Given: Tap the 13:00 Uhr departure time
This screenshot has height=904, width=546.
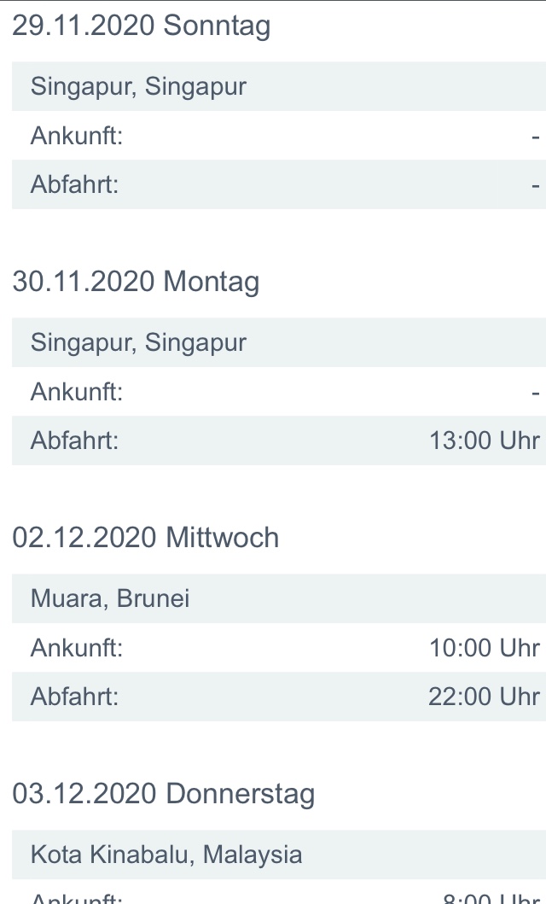Looking at the screenshot, I should tap(485, 440).
